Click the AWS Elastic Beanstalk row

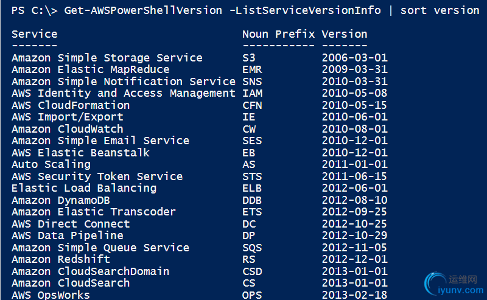click(200, 153)
